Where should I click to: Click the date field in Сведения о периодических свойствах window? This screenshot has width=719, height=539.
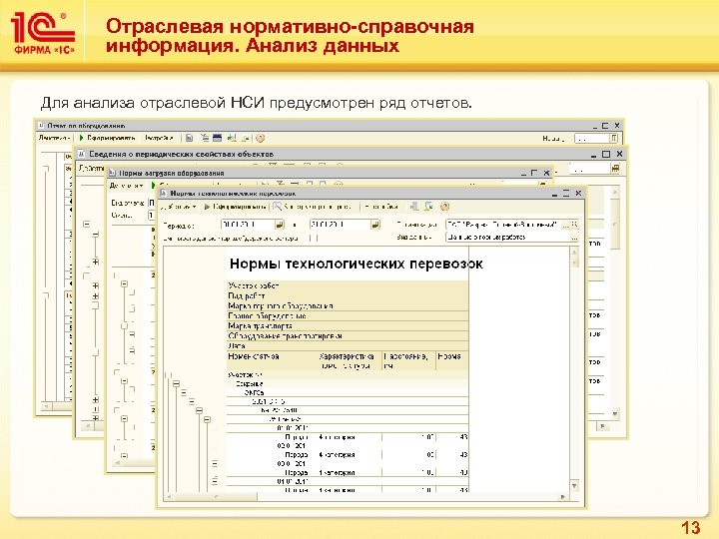[589, 170]
